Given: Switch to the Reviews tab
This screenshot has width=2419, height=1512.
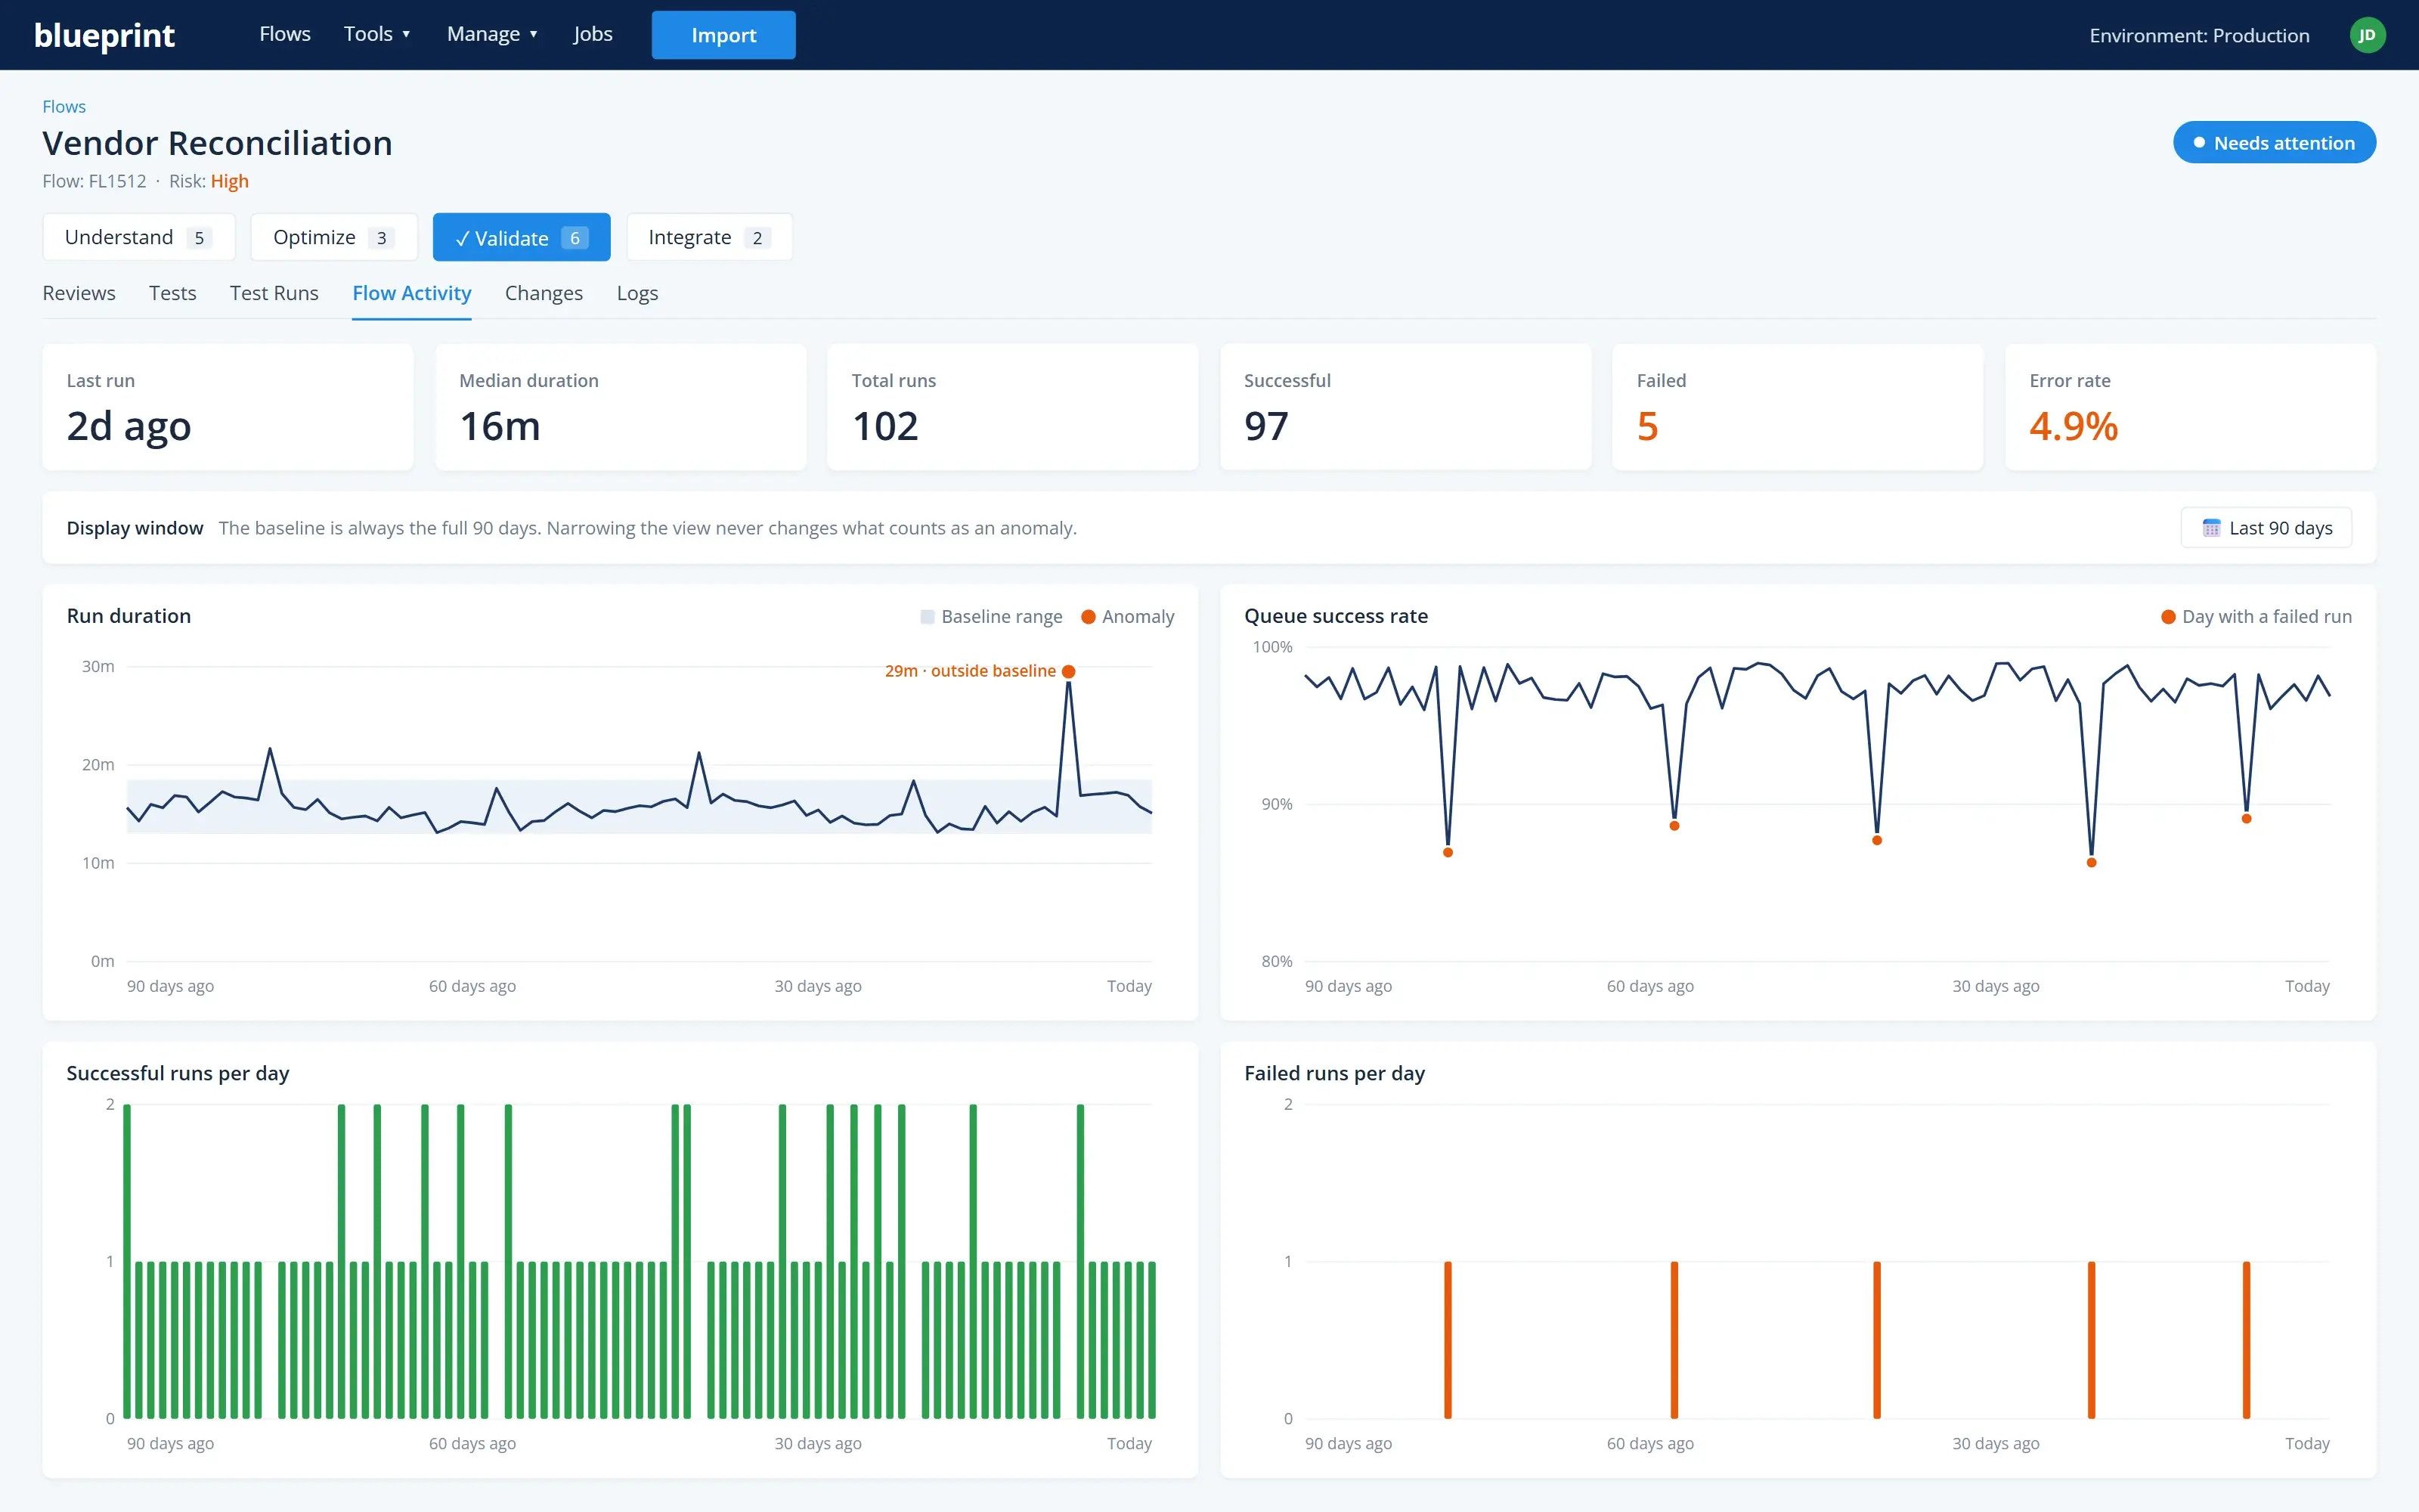Looking at the screenshot, I should [79, 293].
